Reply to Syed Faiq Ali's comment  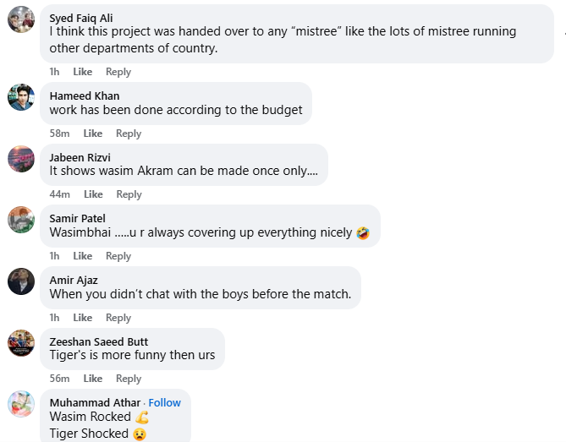point(118,72)
